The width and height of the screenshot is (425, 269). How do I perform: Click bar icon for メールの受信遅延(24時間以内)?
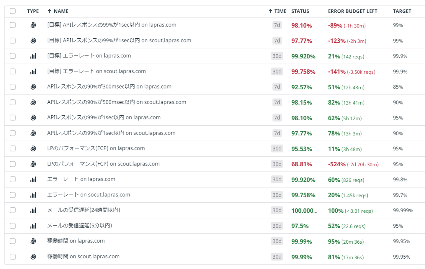tap(33, 210)
